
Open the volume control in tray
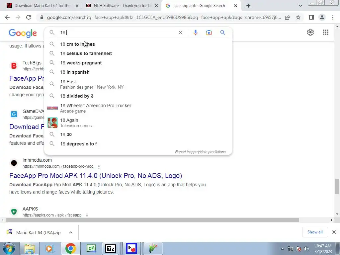306,249
